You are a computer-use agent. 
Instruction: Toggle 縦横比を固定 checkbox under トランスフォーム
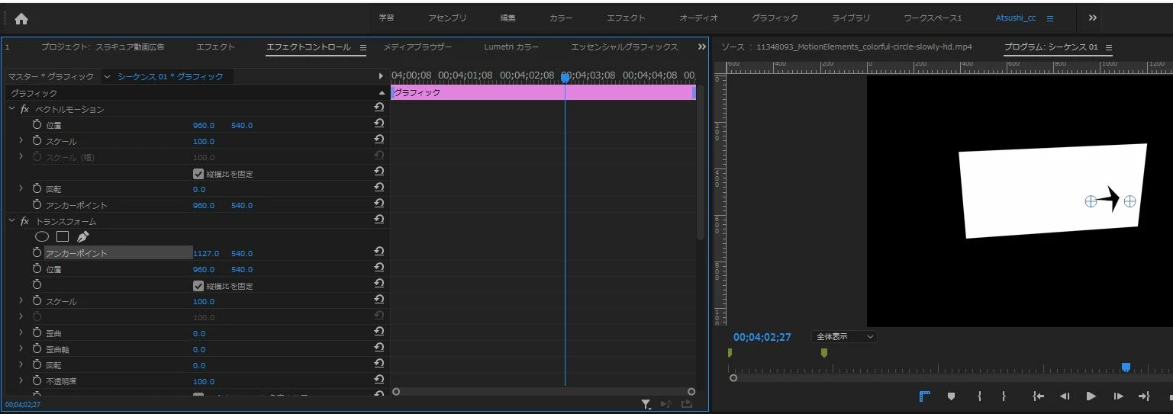pyautogui.click(x=198, y=286)
